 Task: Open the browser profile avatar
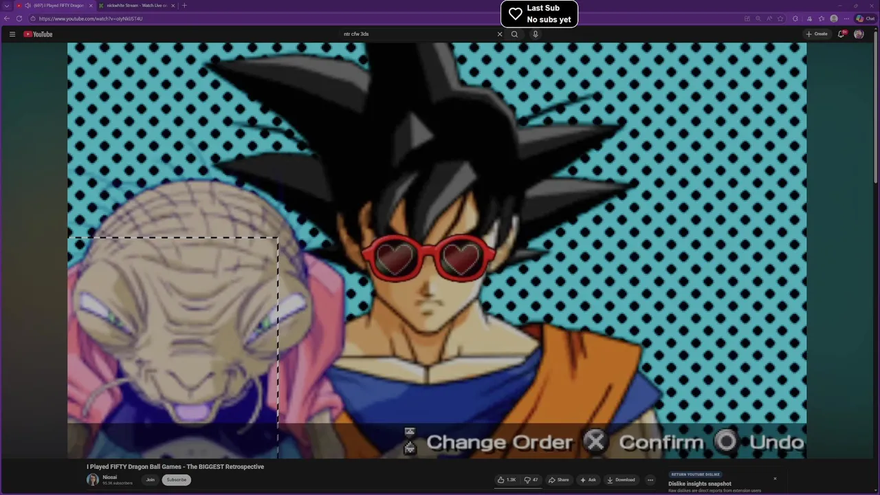[834, 19]
